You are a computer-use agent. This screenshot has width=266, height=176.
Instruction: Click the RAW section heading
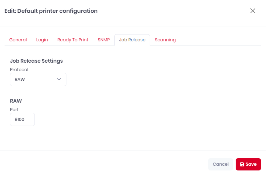16,101
